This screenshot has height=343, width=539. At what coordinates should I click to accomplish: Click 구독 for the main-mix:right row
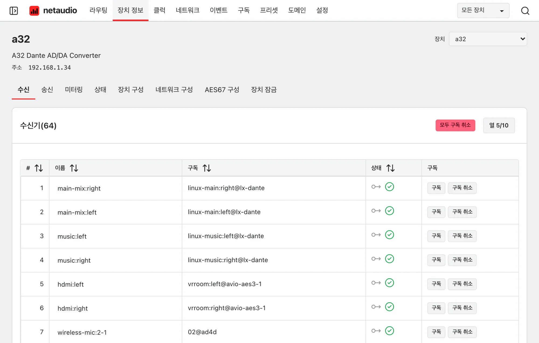pyautogui.click(x=436, y=188)
